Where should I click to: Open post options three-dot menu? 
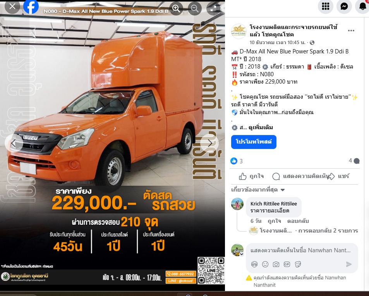[x=351, y=31]
